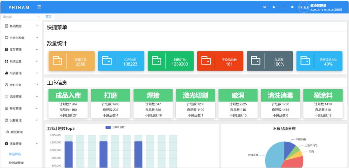Click the 开发管理 sliders icon
Image resolution: width=349 pixels, height=168 pixels.
click(6, 109)
